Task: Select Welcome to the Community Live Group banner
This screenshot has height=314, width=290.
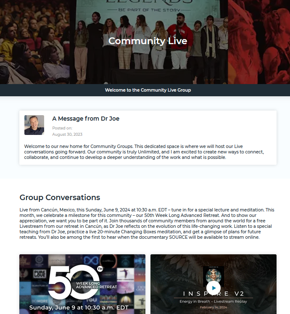Action: pos(148,90)
